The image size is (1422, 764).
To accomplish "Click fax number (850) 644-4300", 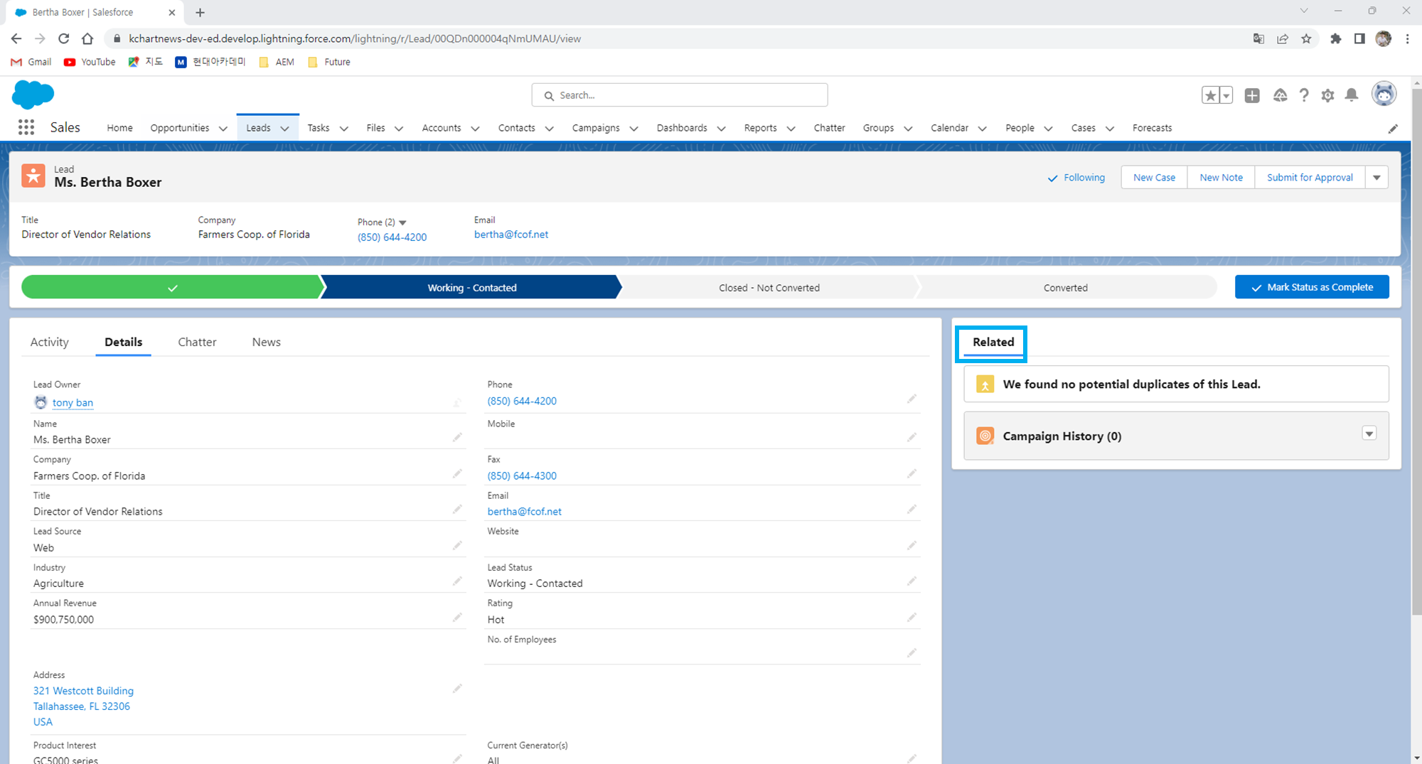I will tap(522, 475).
